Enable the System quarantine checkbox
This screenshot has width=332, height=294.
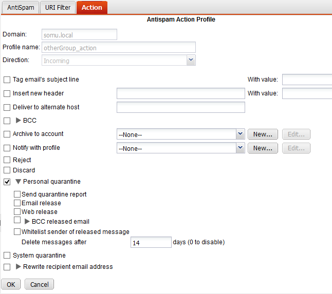7,256
